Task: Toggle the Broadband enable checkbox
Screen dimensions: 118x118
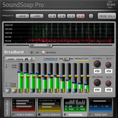Action: click(65, 115)
